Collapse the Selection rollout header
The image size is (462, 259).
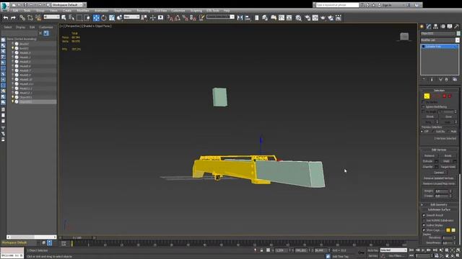pyautogui.click(x=439, y=91)
